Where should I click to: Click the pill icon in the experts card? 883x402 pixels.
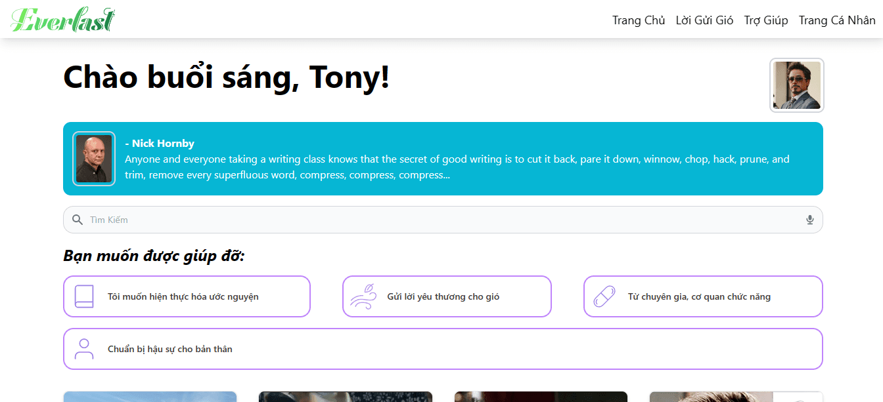tap(604, 296)
